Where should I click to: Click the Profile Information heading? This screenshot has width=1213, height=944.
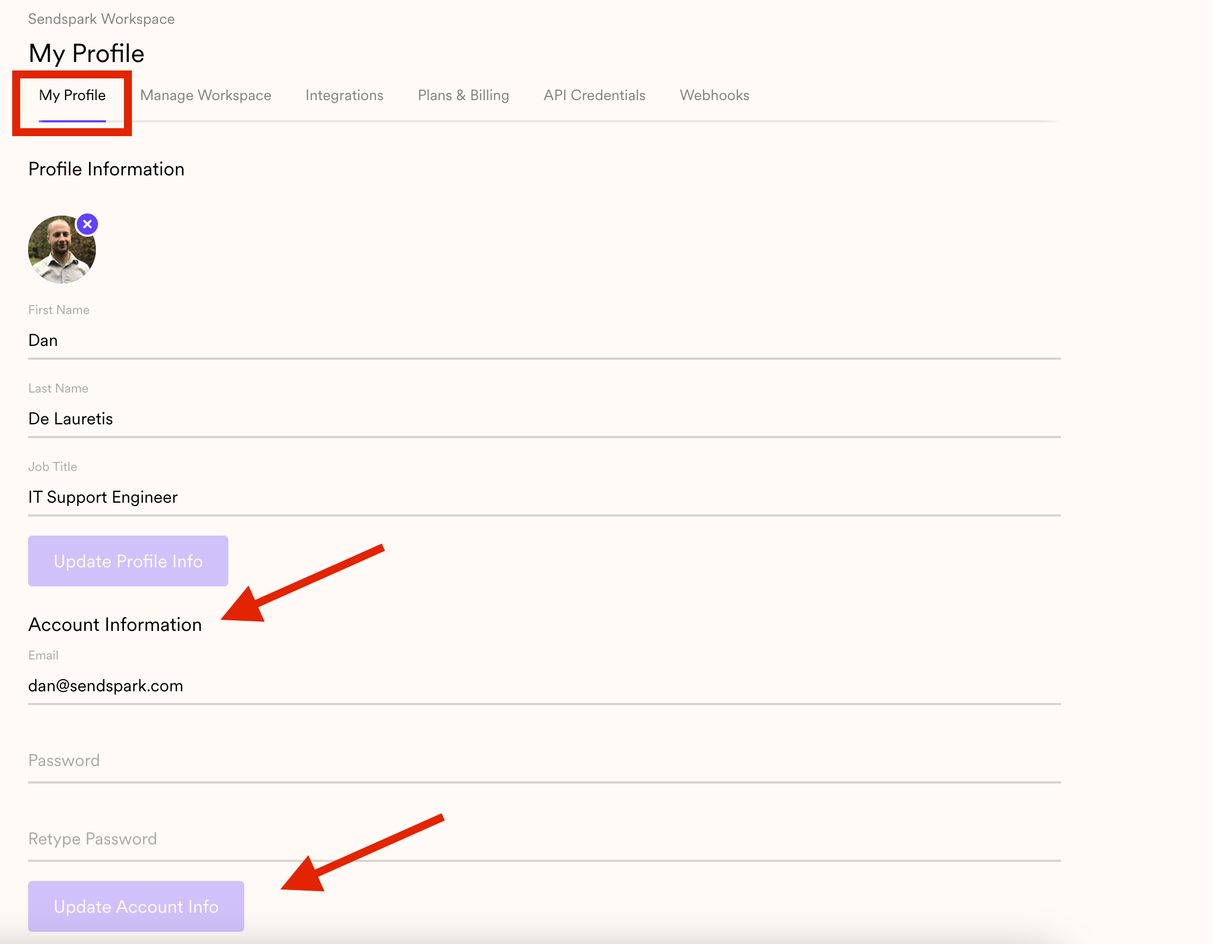tap(106, 169)
